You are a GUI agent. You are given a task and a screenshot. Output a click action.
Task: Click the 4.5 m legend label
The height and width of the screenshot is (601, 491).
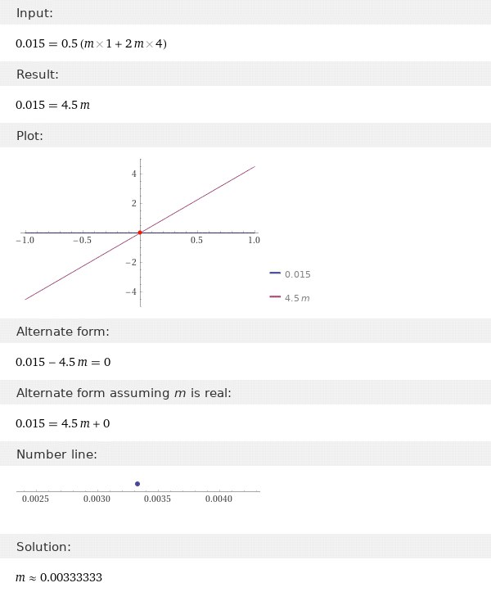tap(297, 298)
